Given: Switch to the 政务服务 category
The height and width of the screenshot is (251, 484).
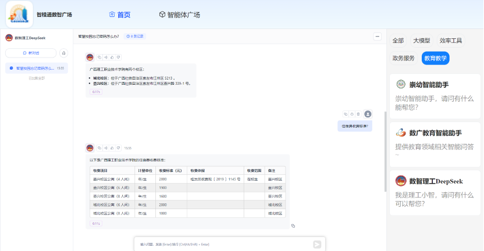Looking at the screenshot, I should [404, 58].
